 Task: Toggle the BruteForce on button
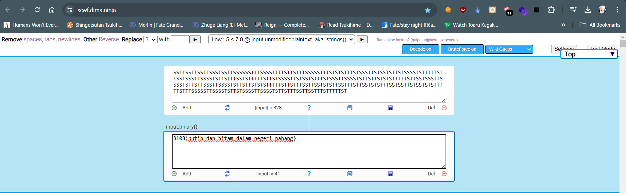point(462,49)
